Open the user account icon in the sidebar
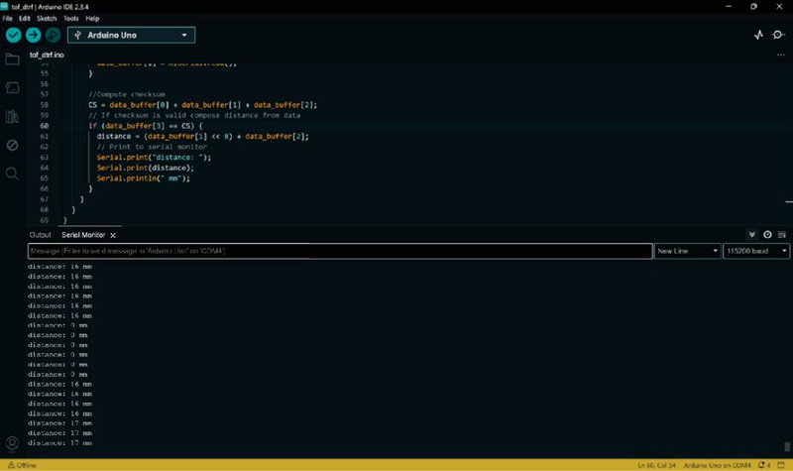The image size is (793, 471). click(x=12, y=443)
